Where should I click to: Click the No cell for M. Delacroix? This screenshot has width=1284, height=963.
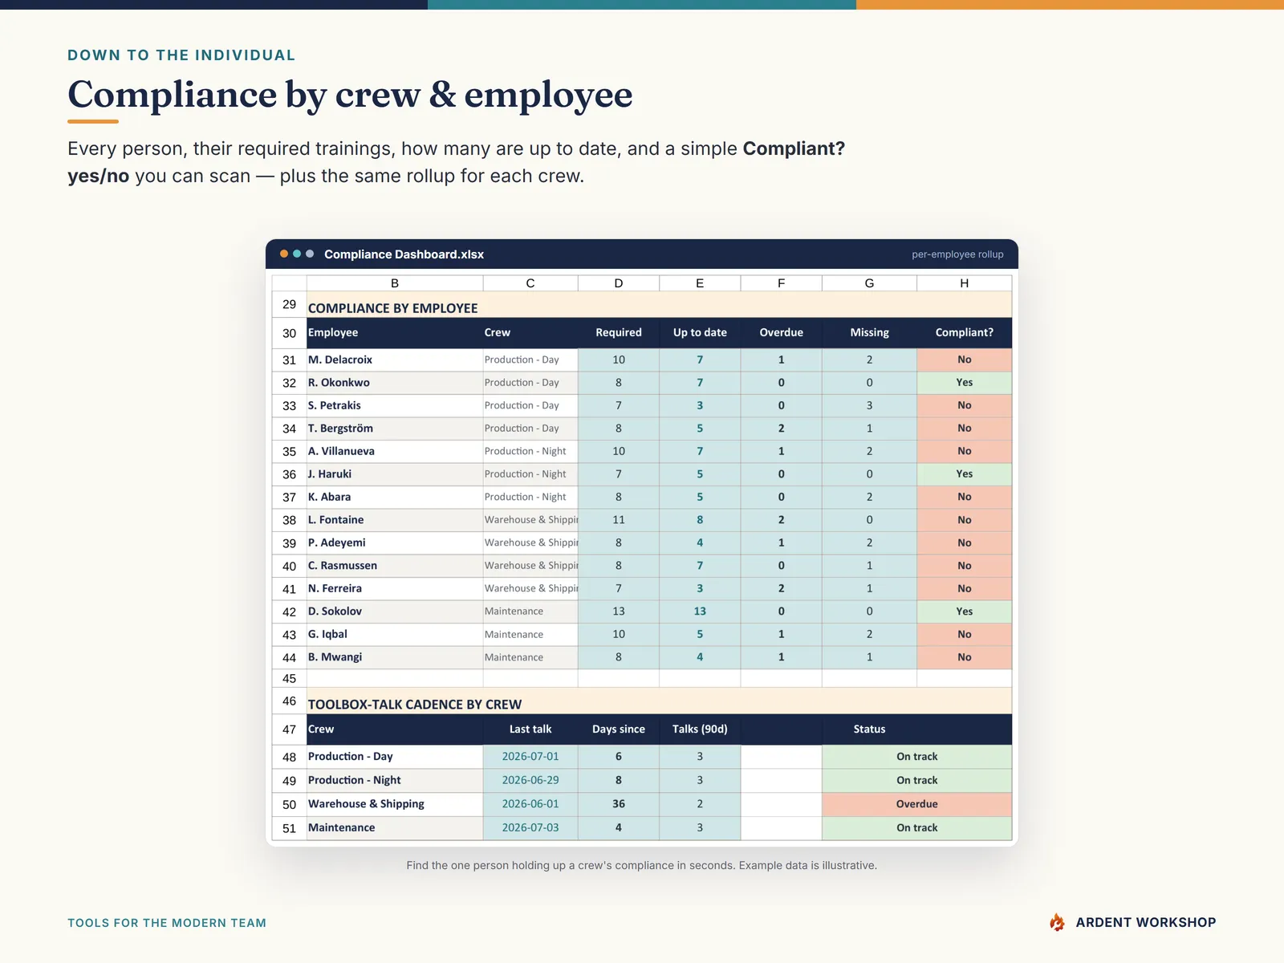pos(965,360)
